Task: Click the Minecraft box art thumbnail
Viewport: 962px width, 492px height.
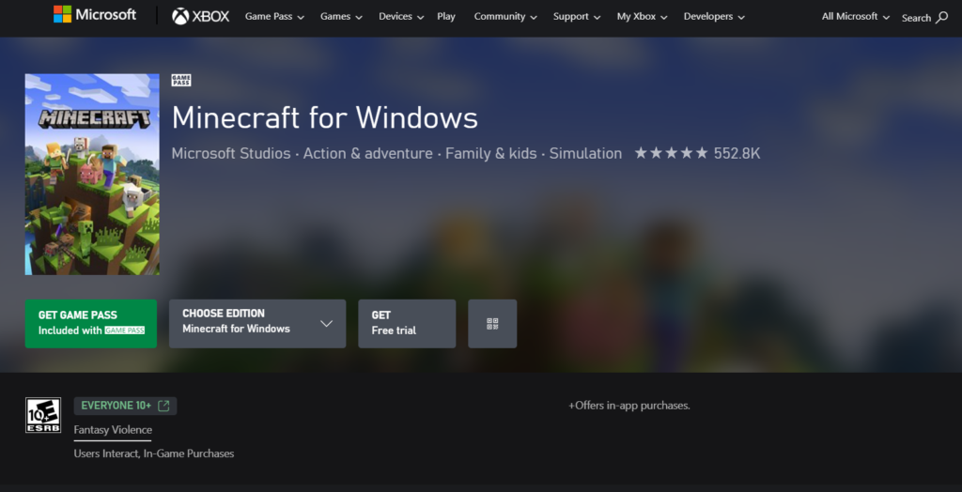Action: click(92, 175)
